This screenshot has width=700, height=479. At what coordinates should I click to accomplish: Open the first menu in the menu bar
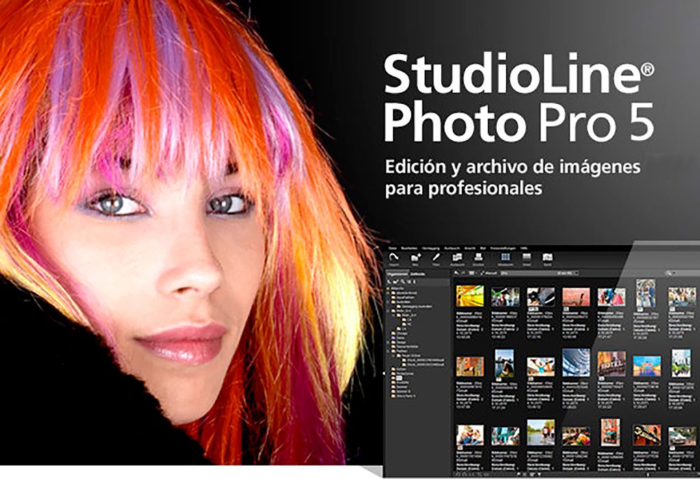pos(392,248)
